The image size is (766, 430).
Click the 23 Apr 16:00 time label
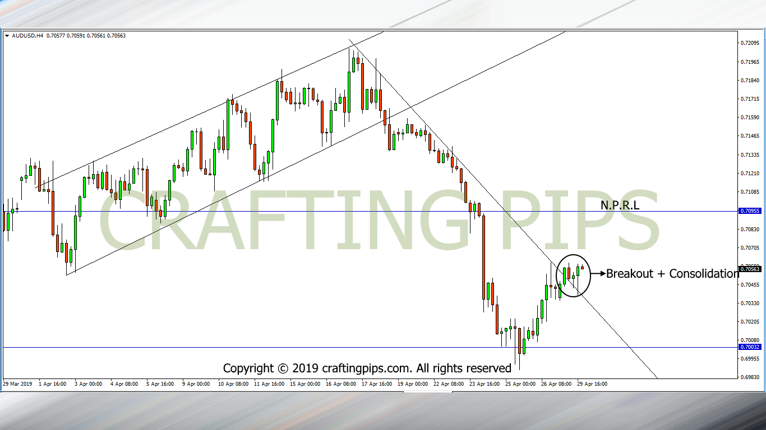(484, 384)
